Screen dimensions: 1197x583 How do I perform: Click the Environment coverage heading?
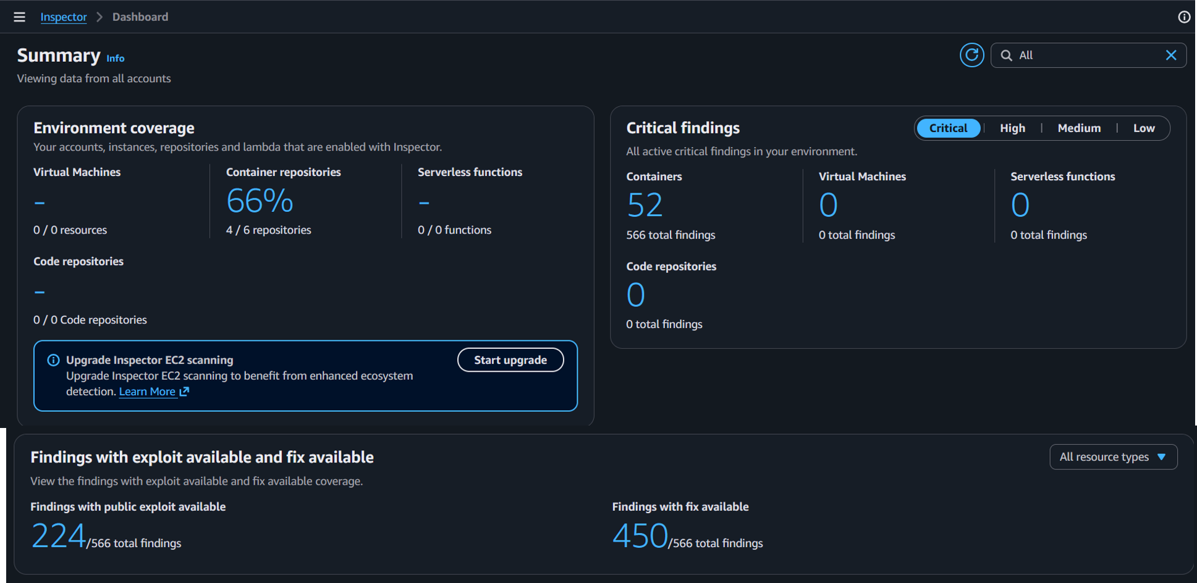(x=114, y=128)
